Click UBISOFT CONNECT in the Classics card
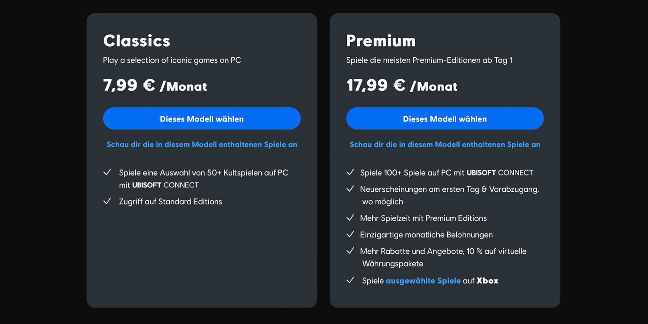648x324 pixels. point(165,185)
